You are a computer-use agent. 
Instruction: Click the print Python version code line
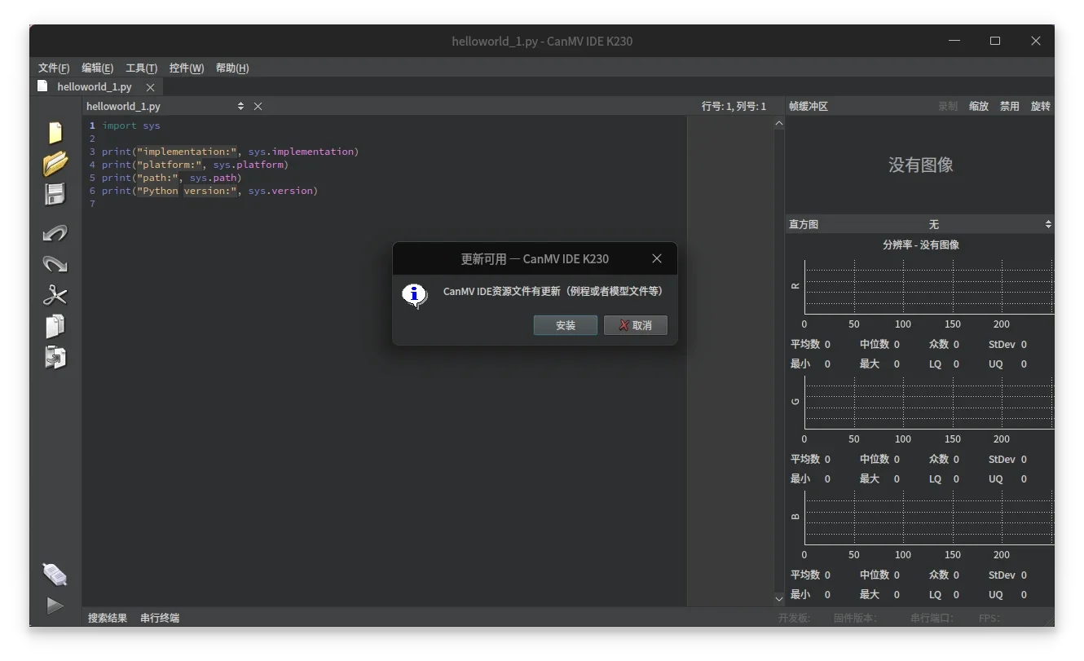(x=209, y=191)
